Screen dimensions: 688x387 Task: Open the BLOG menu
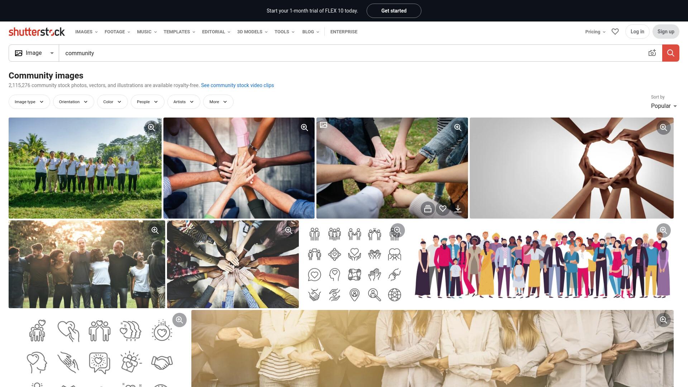pyautogui.click(x=311, y=32)
